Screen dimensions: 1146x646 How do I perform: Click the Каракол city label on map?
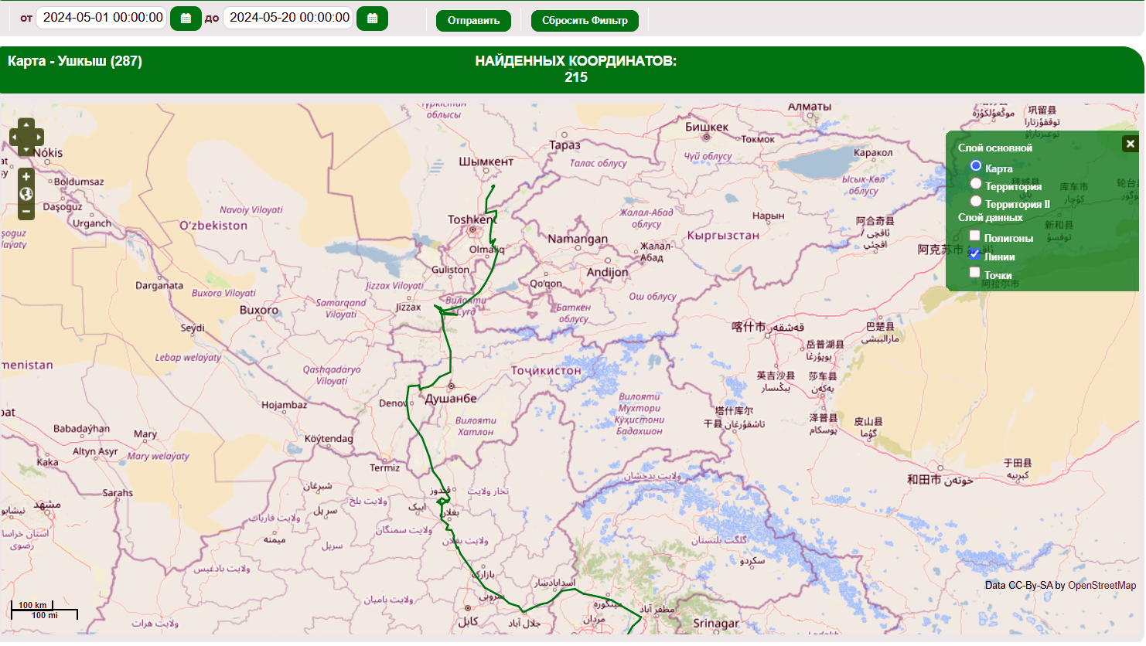tap(873, 152)
